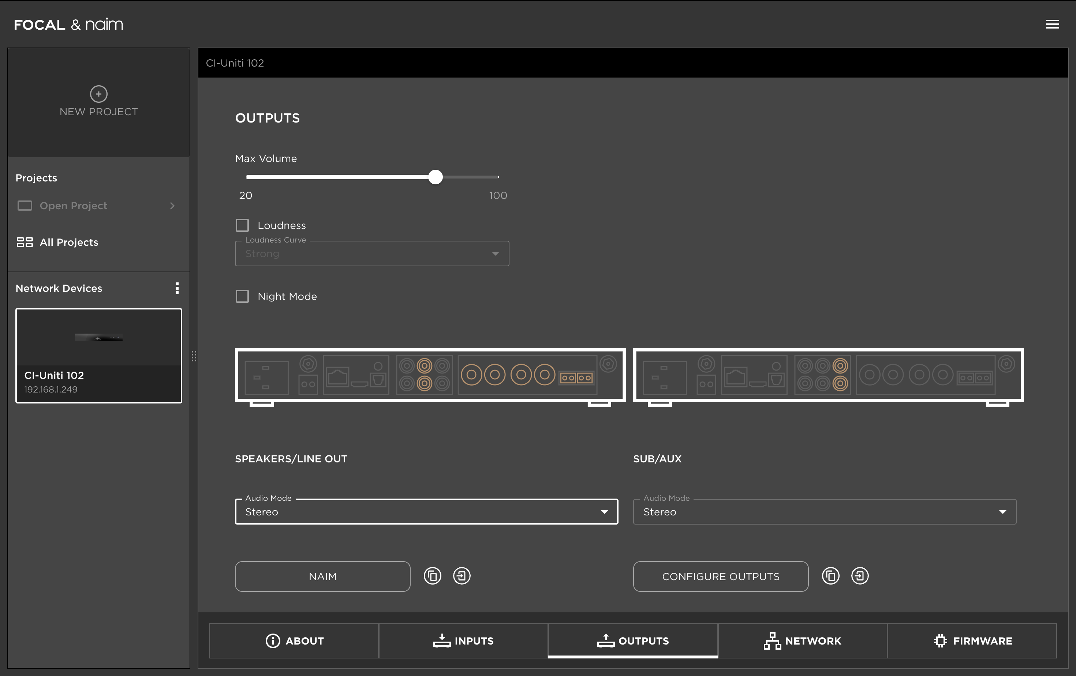This screenshot has height=676, width=1076.
Task: Click the New Project plus icon
Action: pyautogui.click(x=99, y=94)
